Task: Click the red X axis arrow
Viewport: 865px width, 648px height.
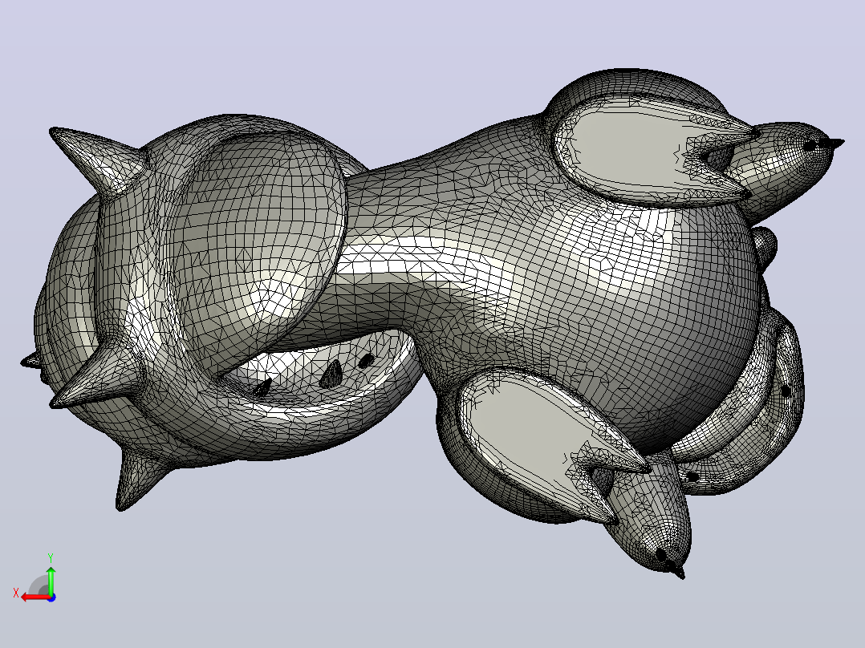Action: click(x=35, y=597)
